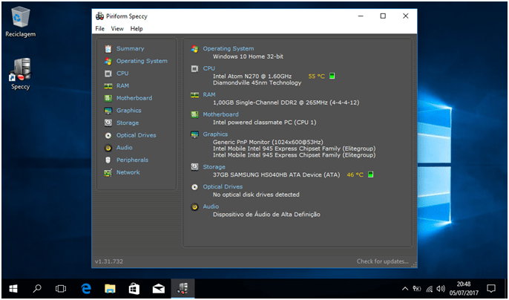Open the Help menu
The height and width of the screenshot is (300, 509).
(137, 29)
